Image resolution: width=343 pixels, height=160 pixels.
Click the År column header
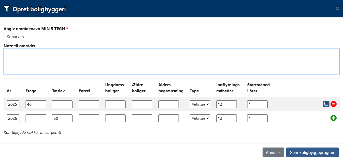point(9,91)
